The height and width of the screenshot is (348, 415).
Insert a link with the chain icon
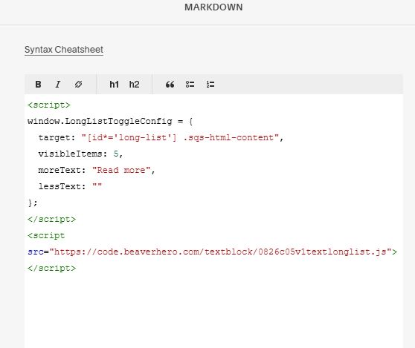point(78,85)
